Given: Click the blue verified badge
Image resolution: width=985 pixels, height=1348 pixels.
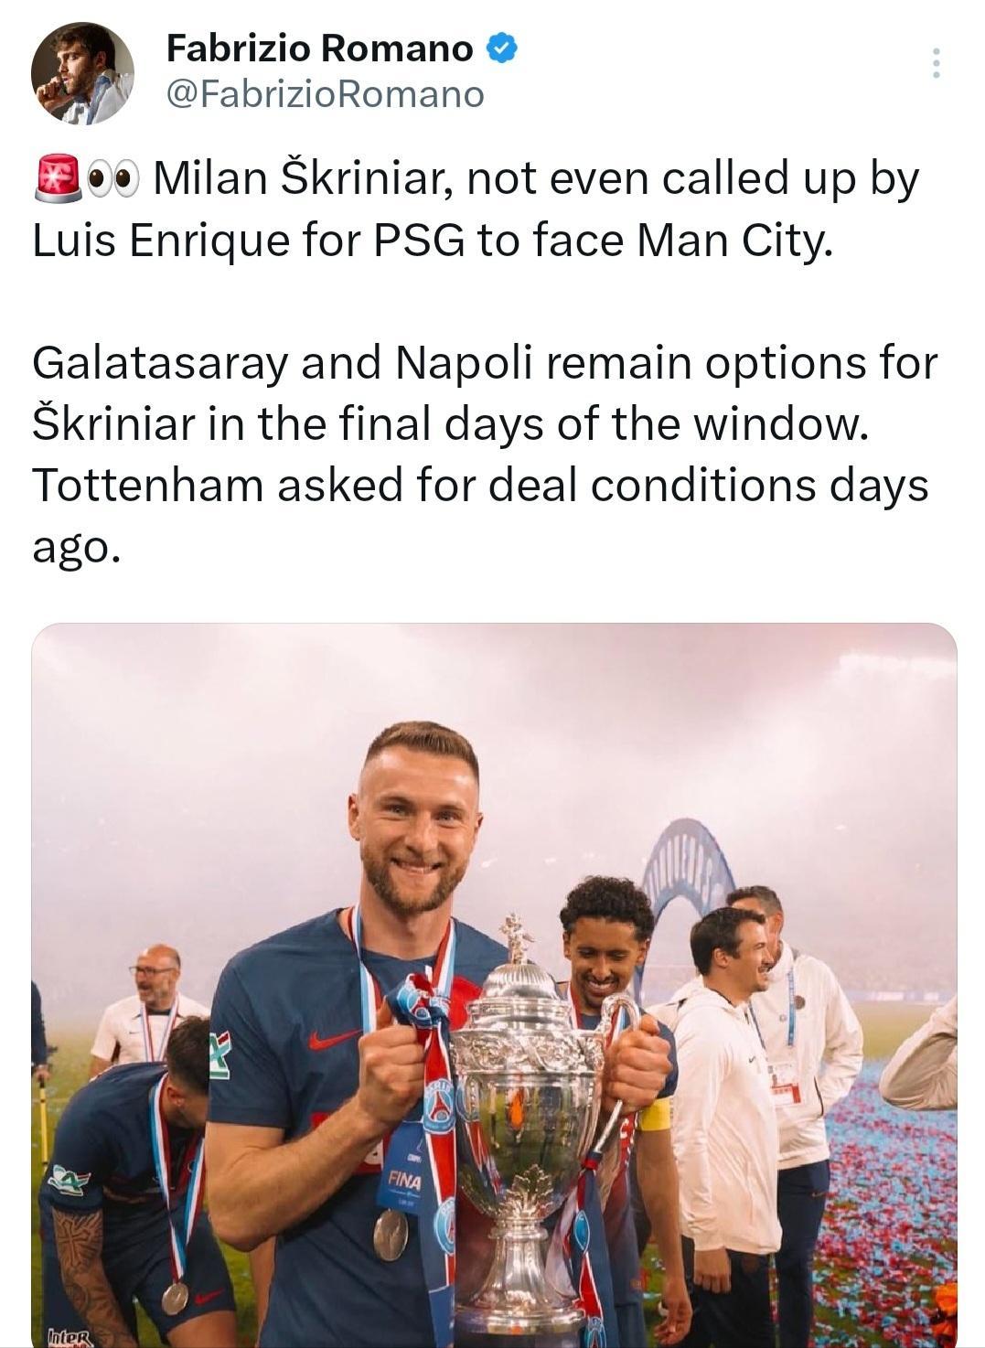Looking at the screenshot, I should coord(501,48).
